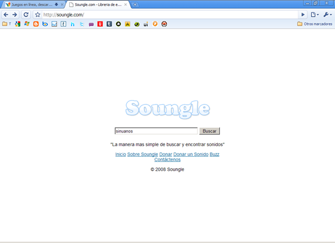Open the black circular 'a' bookmark
The image size is (335, 243).
[x=118, y=24]
